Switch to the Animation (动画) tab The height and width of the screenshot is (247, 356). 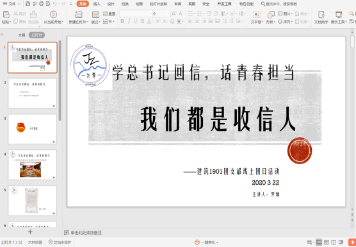point(139,4)
